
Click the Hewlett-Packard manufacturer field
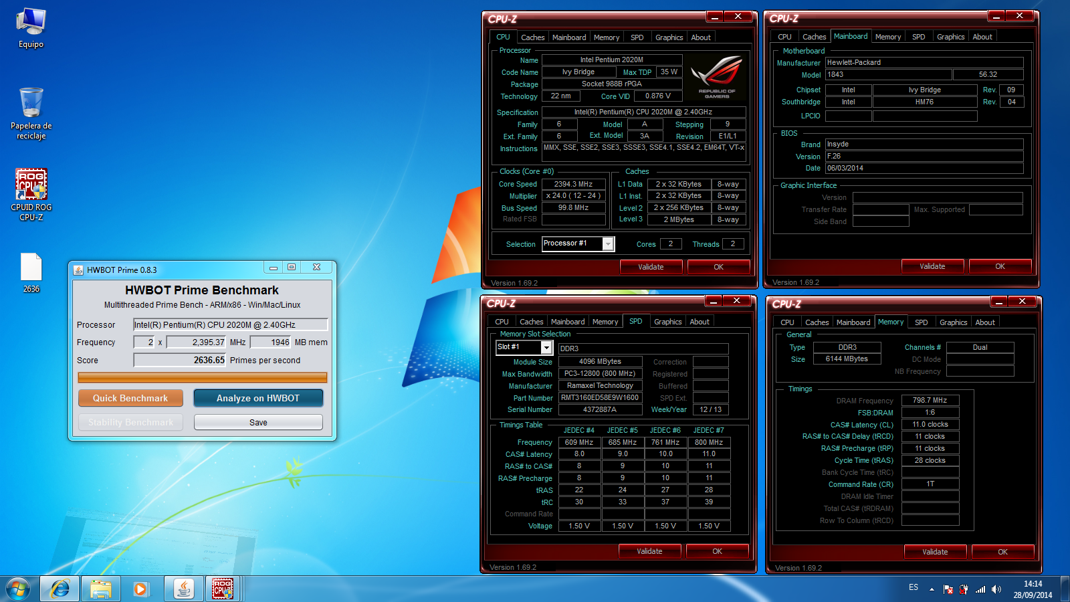(x=924, y=62)
